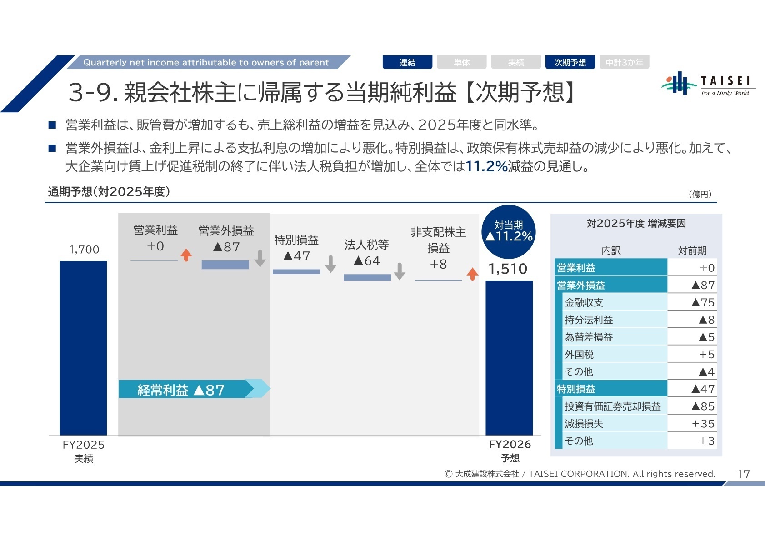
Task: Click the +35 value cell
Action: point(692,423)
